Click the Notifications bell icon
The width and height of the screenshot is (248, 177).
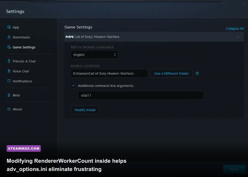9,81
